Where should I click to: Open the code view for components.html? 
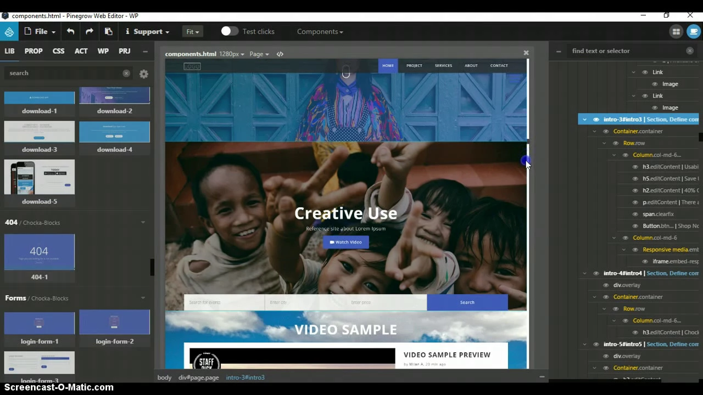pyautogui.click(x=280, y=54)
